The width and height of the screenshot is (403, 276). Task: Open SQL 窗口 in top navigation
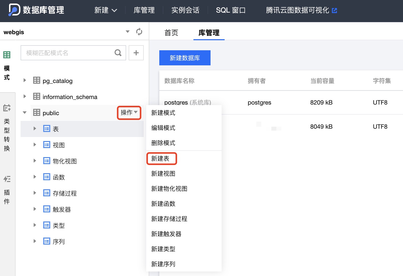tap(231, 10)
